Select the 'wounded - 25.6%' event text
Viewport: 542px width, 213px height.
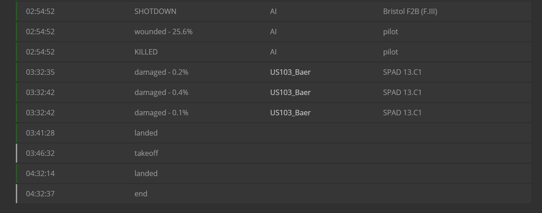coord(163,32)
